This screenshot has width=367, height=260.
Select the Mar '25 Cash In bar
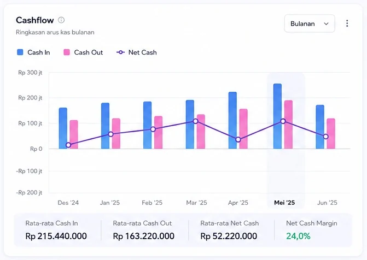(190, 125)
